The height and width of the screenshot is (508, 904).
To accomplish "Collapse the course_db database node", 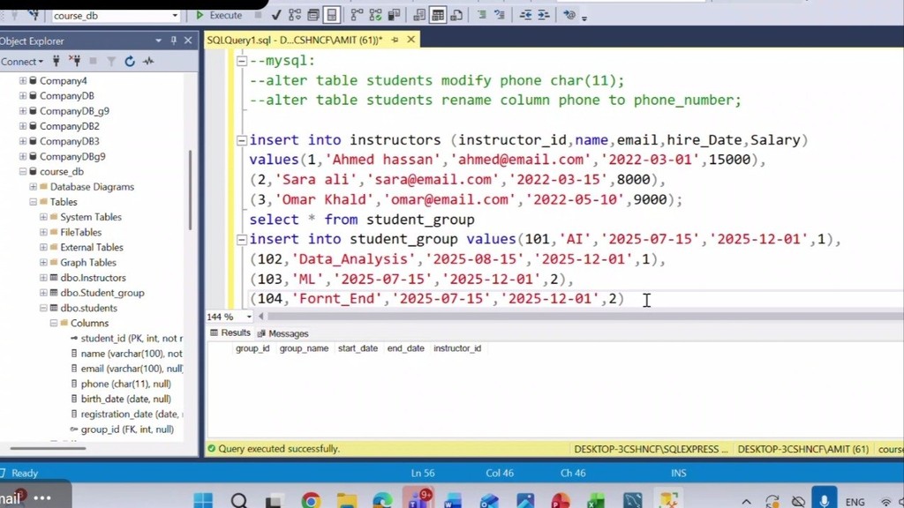I will [22, 172].
